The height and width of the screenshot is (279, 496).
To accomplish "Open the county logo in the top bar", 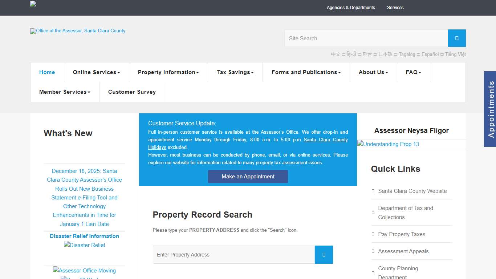I will pyautogui.click(x=33, y=4).
